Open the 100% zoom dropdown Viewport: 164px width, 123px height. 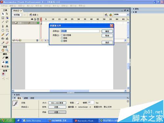coord(128,14)
